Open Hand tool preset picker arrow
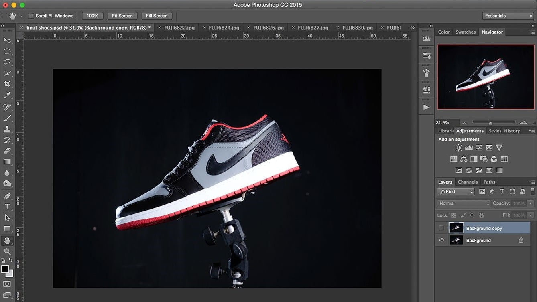This screenshot has width=537, height=302. [21, 16]
